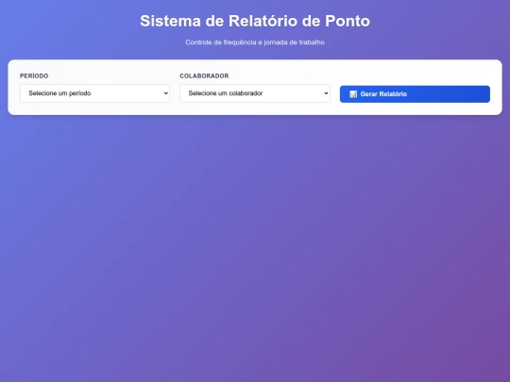Open the 'Selecione um colaborador' dropdown
The width and height of the screenshot is (510, 382).
(x=255, y=93)
